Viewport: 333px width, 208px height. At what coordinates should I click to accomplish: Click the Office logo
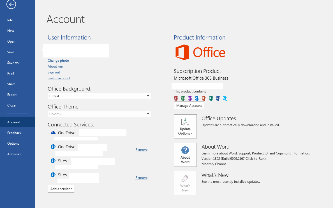tap(200, 52)
